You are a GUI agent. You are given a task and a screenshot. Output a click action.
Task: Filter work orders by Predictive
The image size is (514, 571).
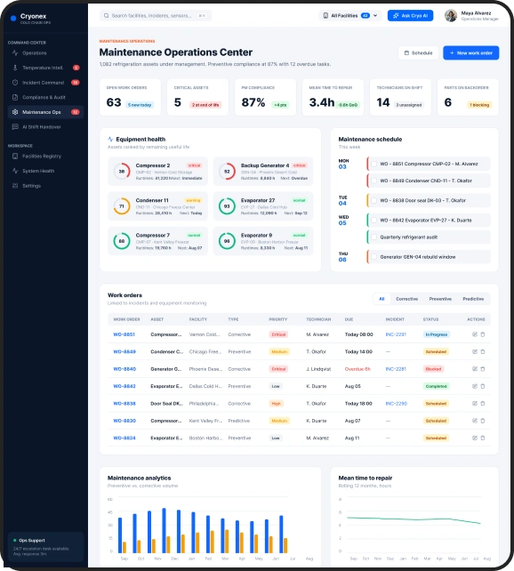(x=473, y=299)
